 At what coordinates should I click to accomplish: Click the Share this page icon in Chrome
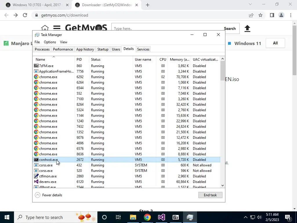pyautogui.click(x=251, y=15)
